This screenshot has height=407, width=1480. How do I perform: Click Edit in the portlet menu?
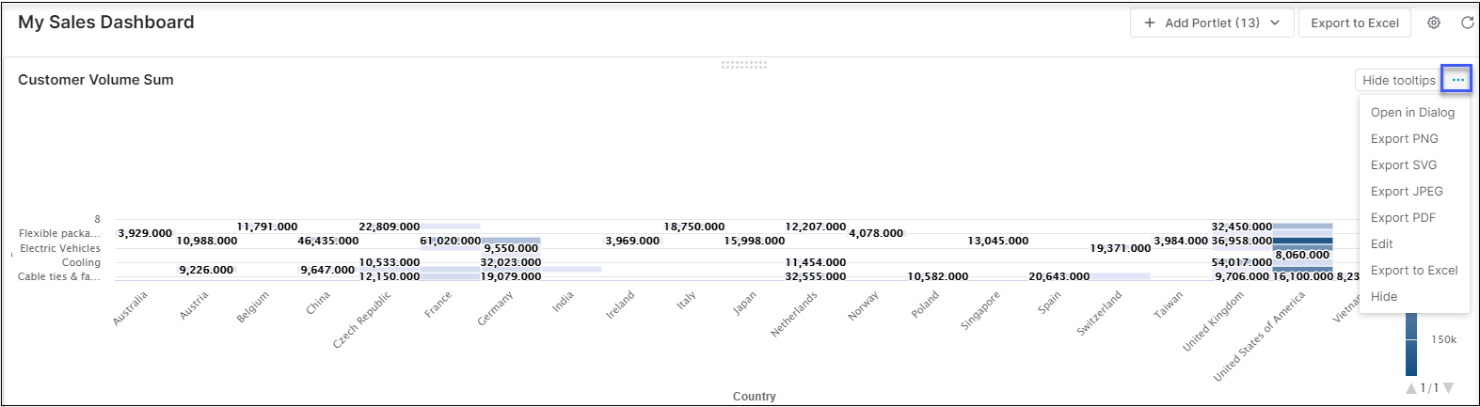pos(1381,243)
